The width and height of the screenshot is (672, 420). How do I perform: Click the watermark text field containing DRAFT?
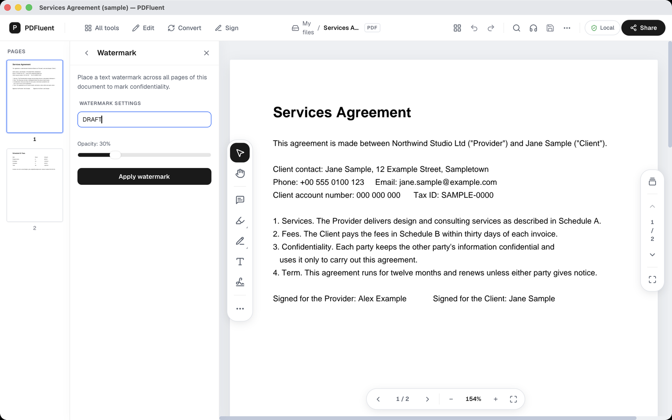point(144,119)
